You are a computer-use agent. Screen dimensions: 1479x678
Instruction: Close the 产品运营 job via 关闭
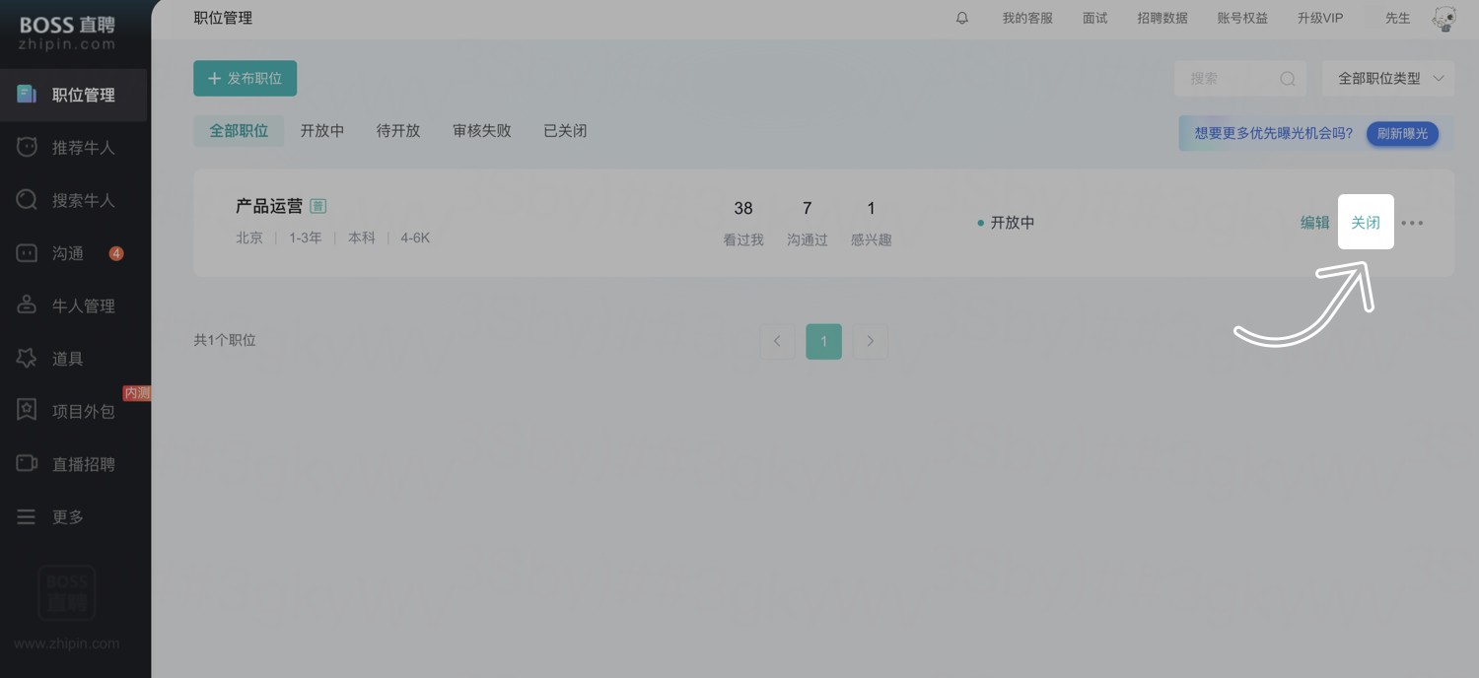(x=1366, y=222)
